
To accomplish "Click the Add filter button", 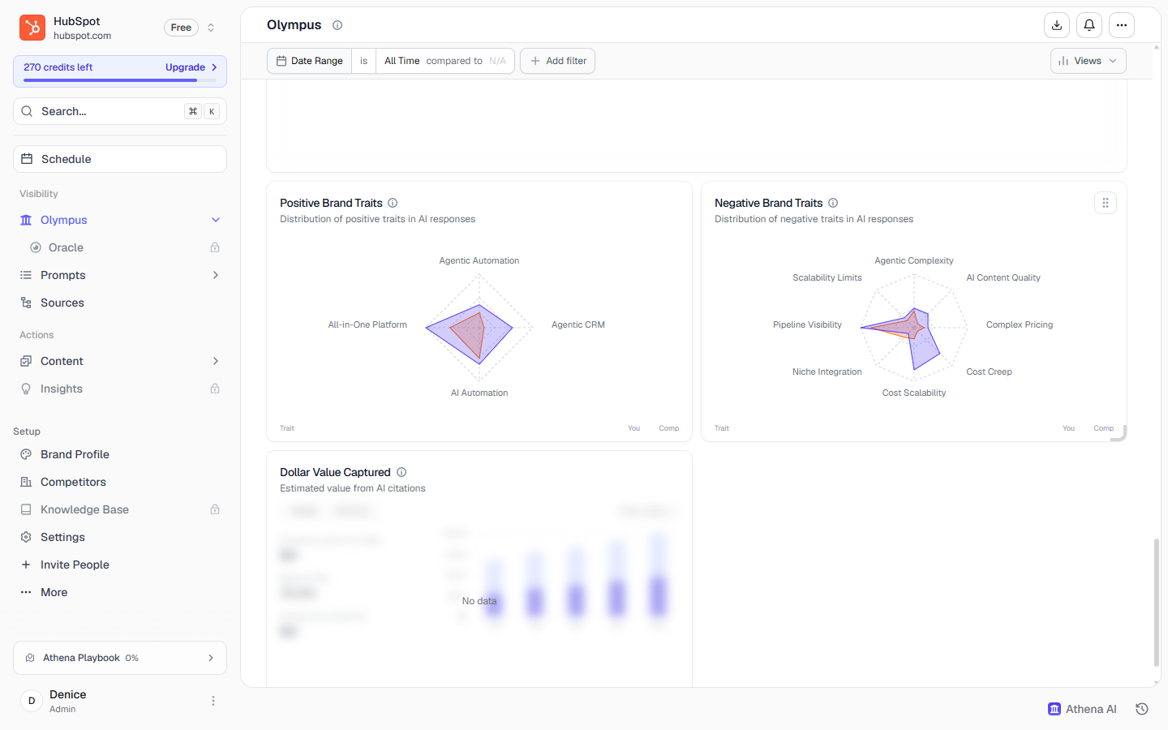I will click(x=558, y=61).
